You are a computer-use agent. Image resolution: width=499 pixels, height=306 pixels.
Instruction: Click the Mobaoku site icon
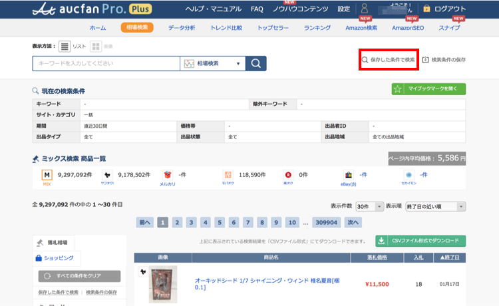228,175
